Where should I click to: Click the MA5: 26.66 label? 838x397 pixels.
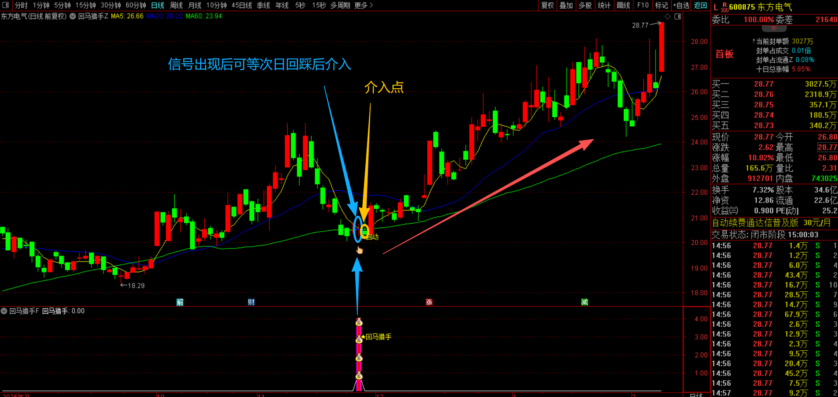point(127,16)
